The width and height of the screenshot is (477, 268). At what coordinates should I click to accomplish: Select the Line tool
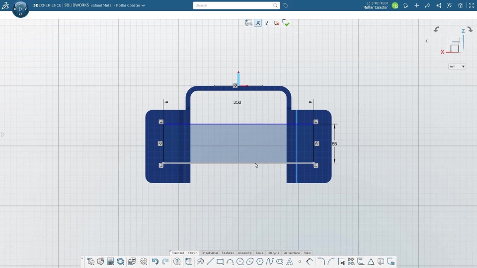(210, 262)
